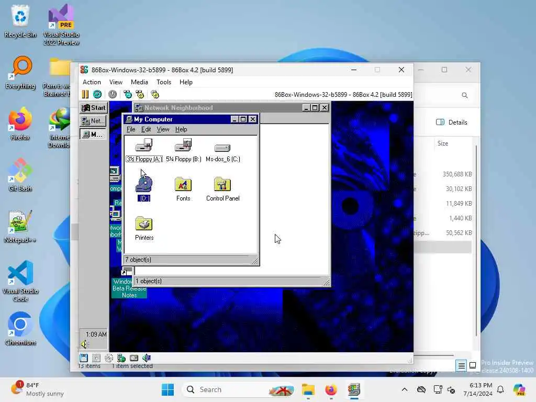
Task: Show hidden system tray icons
Action: [x=405, y=389]
